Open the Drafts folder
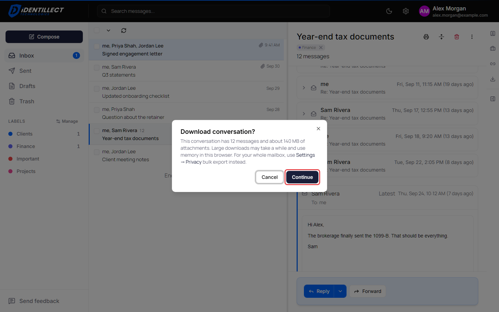This screenshot has height=312, width=499. coord(44,86)
